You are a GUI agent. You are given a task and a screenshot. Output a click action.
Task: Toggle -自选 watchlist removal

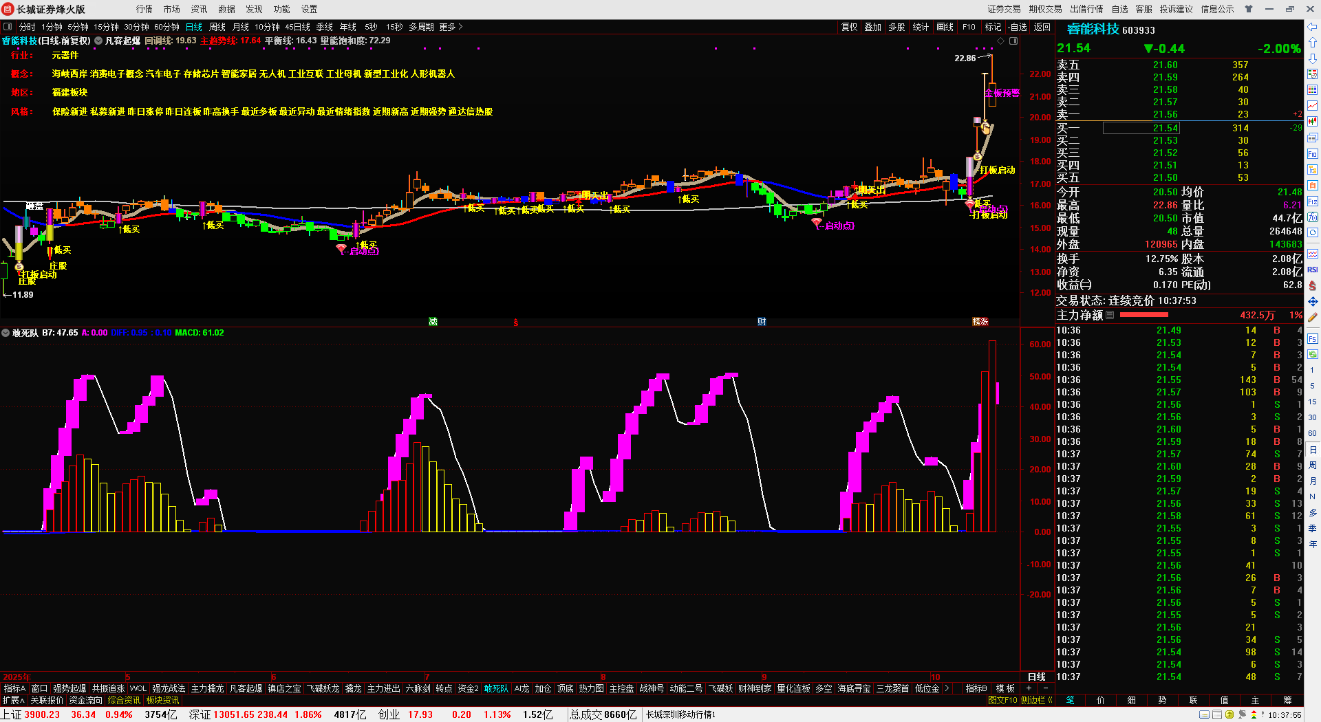(x=1018, y=27)
